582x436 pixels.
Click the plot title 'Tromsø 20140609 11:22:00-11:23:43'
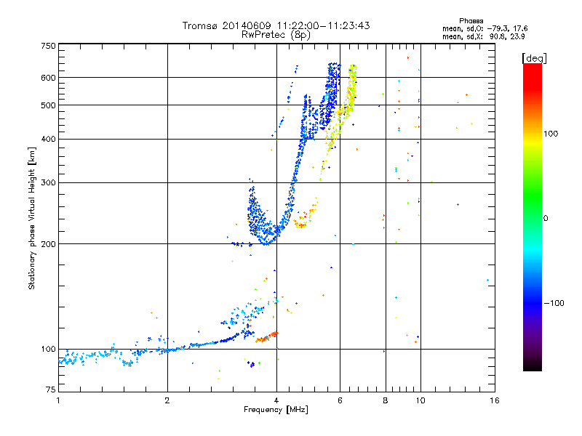276,25
